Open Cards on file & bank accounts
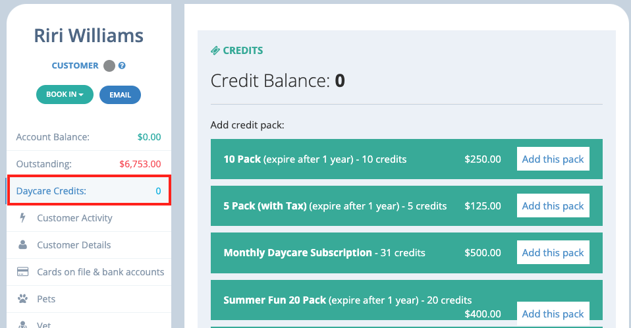This screenshot has height=328, width=631. [89, 271]
